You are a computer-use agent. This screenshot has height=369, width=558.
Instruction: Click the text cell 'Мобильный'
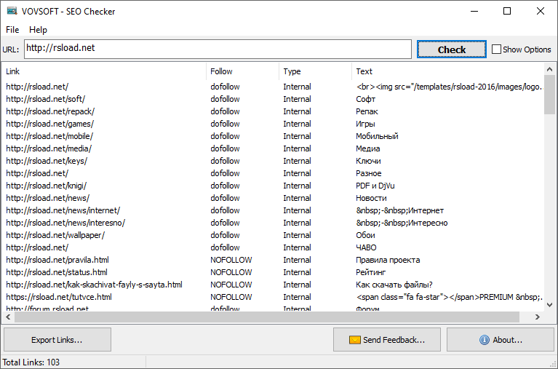(377, 136)
